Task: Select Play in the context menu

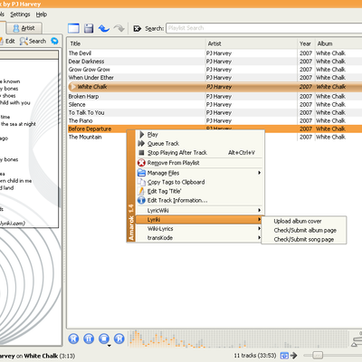Action: tap(200, 135)
